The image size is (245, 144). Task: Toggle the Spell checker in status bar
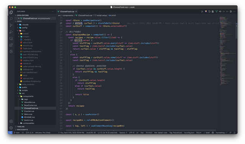click(207, 133)
